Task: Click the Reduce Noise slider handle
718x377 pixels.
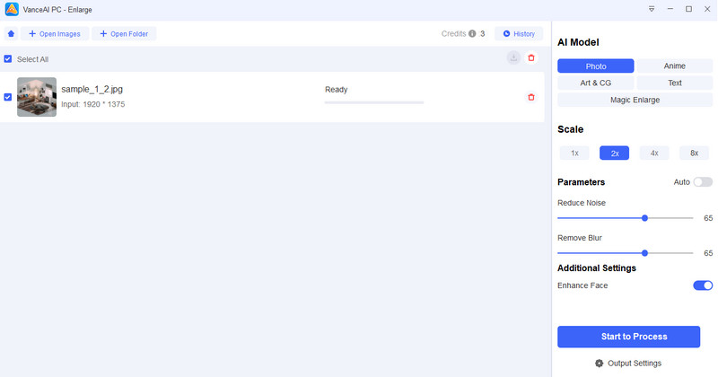Action: 644,218
